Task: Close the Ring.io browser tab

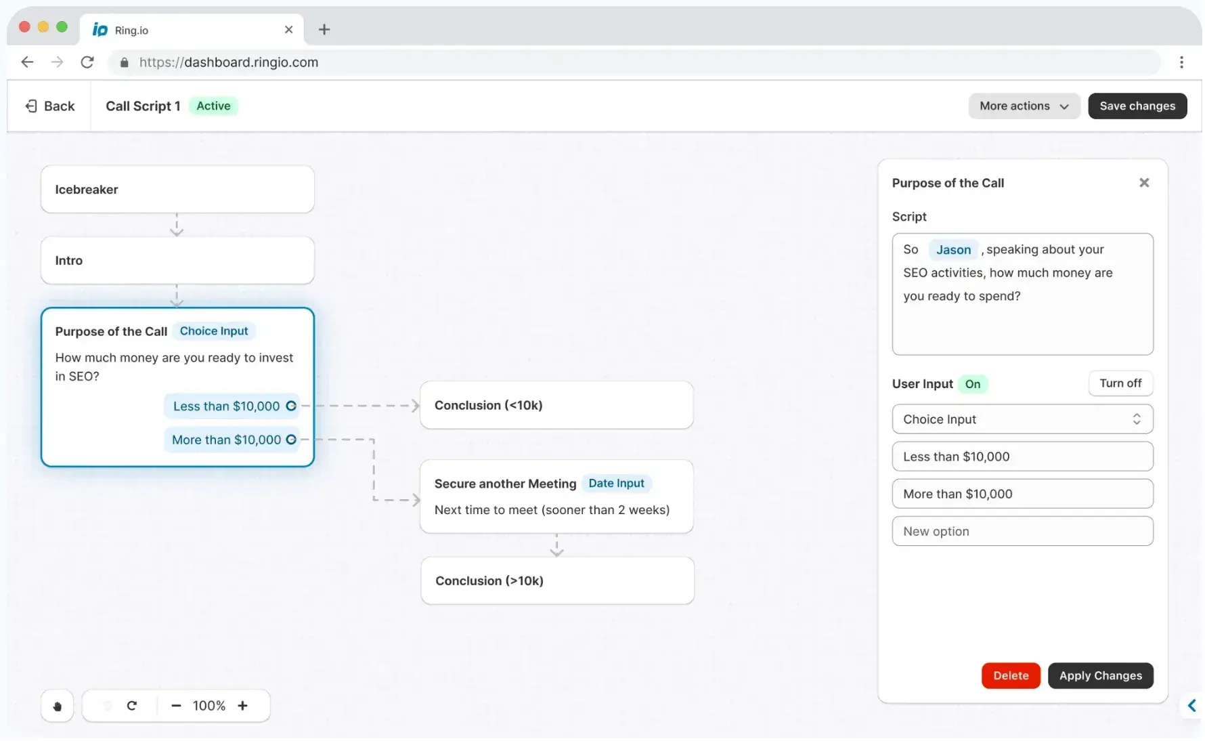Action: coord(289,30)
